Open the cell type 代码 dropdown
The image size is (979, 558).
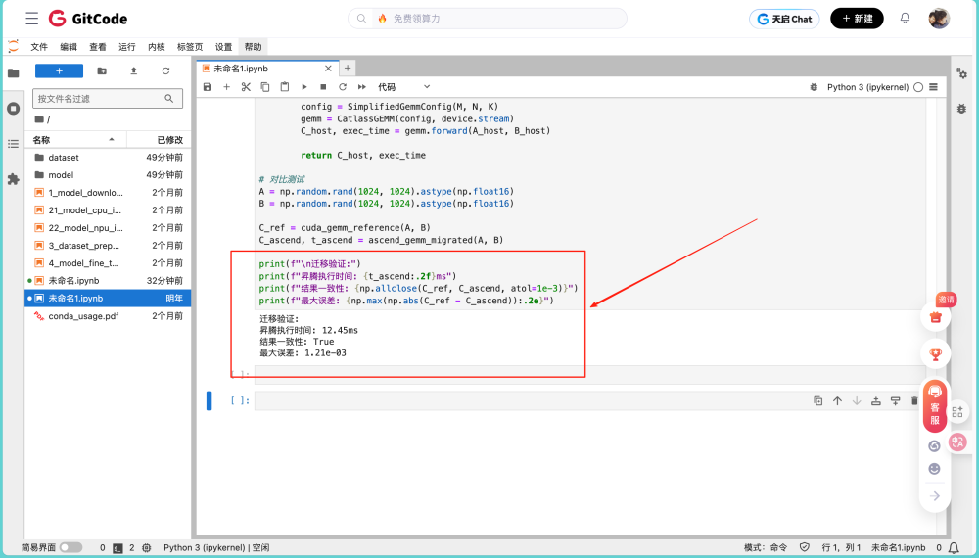click(404, 87)
